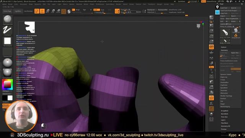Click the Z Intensity slider

coord(103,12)
